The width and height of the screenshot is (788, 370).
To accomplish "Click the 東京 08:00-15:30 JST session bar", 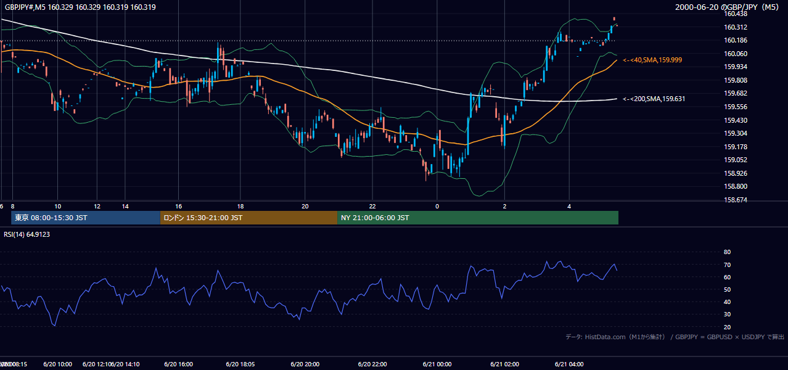I will [x=86, y=218].
